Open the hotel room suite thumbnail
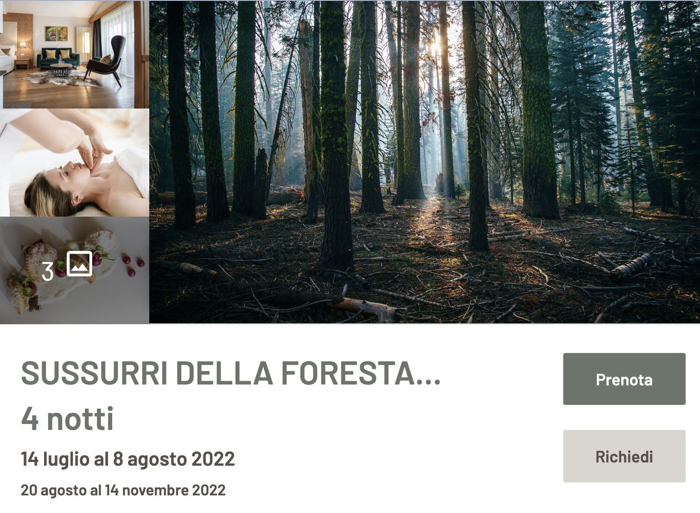 click(x=75, y=54)
